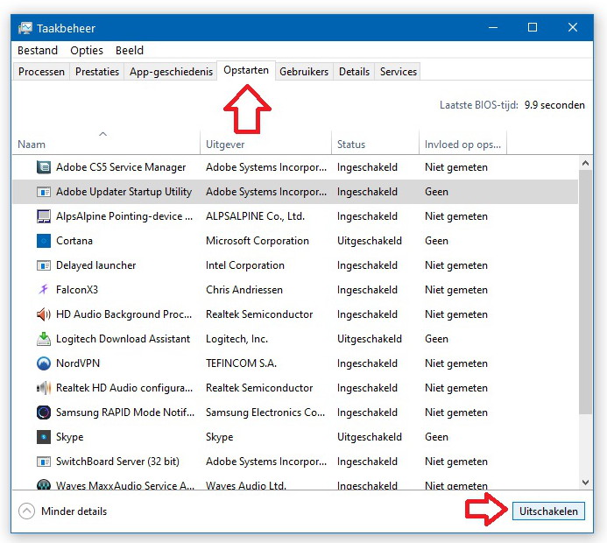This screenshot has width=607, height=543.
Task: Click the Adobe CS5 Service Manager icon
Action: tap(44, 167)
